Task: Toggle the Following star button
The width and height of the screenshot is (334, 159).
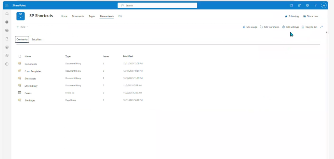Action: [292, 16]
